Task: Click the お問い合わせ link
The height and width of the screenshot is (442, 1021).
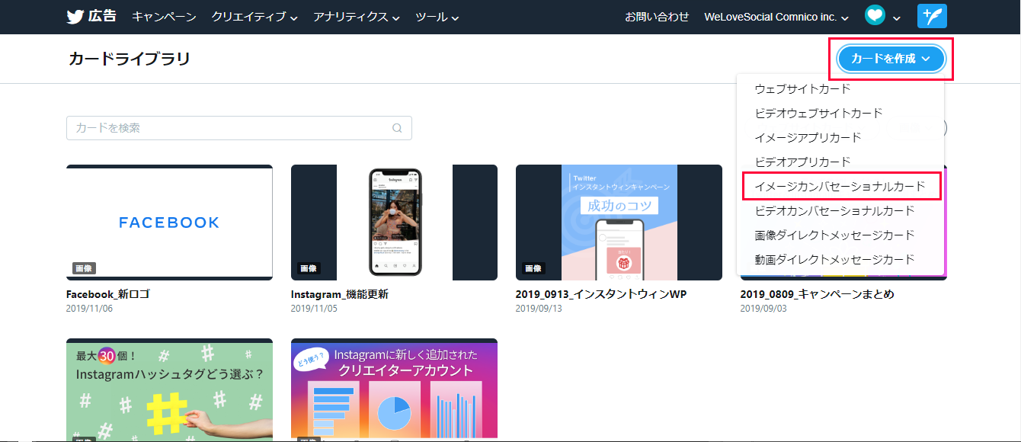Action: pos(657,17)
